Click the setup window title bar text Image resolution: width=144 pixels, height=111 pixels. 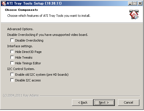pyautogui.click(x=34, y=3)
